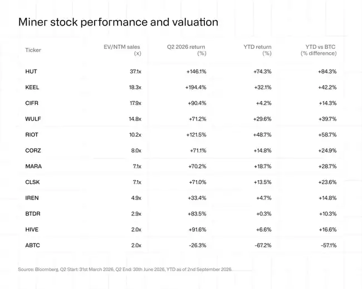Viewport: 362px width, 289px height.
Task: Select the CIFR ticker label
Action: click(32, 103)
